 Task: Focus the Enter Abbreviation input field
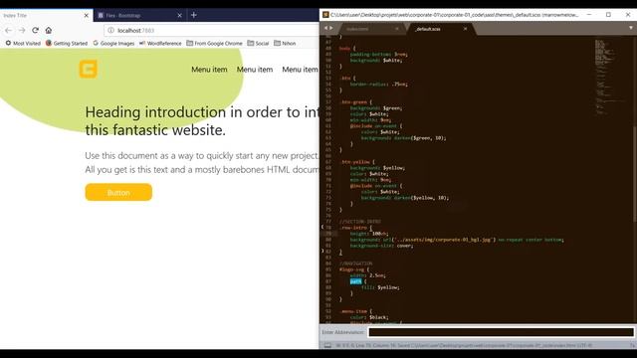[x=501, y=332]
